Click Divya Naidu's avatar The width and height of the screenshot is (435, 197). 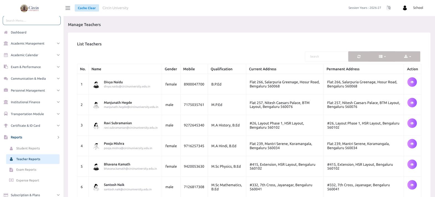[x=96, y=84]
